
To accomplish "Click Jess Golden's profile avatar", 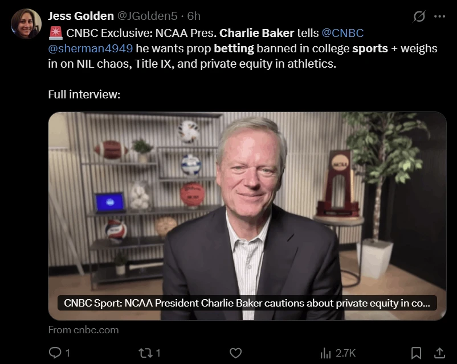I will [x=26, y=23].
